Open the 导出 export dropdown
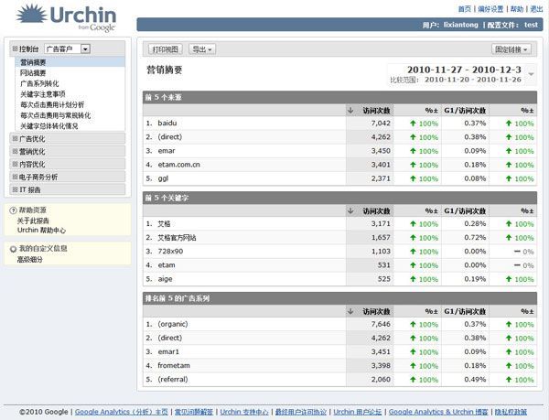The width and height of the screenshot is (549, 420). (202, 49)
